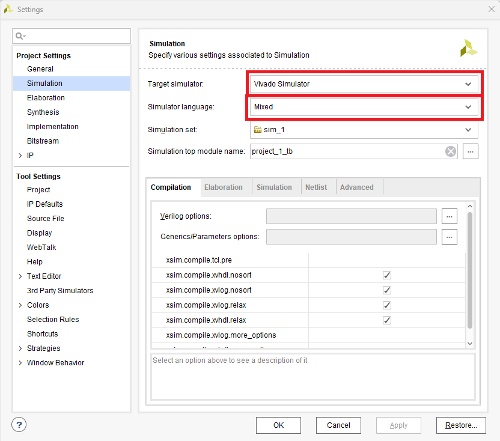The image size is (500, 441).
Task: Click the scroll up arrow in options list
Action: (470, 207)
